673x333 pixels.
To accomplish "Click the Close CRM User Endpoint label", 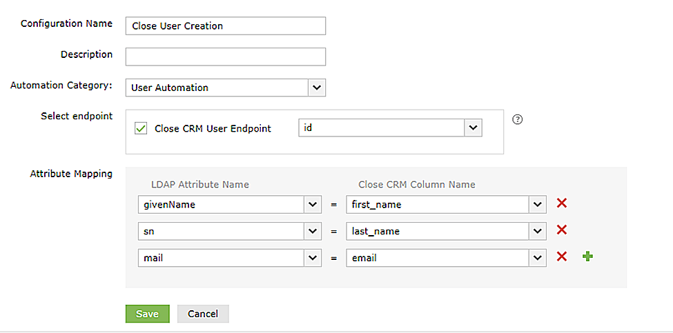I will click(213, 128).
